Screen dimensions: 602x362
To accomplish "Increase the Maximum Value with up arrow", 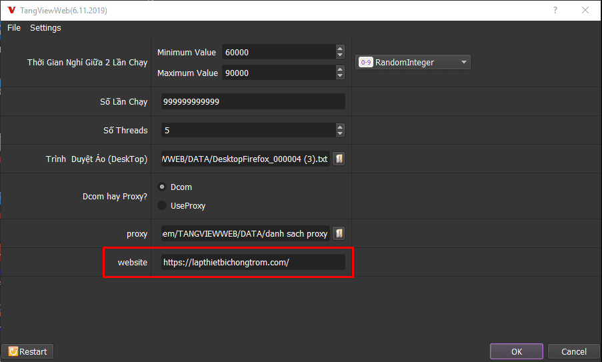I will [340, 69].
